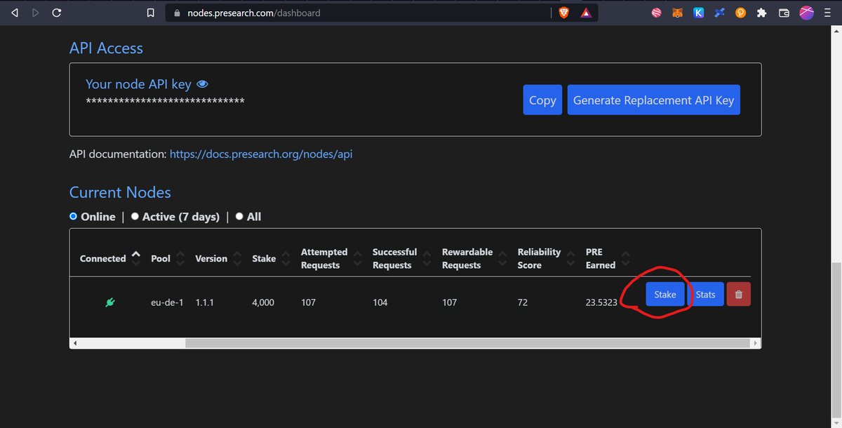842x428 pixels.
Task: Select the All nodes radio button
Action: pos(239,216)
